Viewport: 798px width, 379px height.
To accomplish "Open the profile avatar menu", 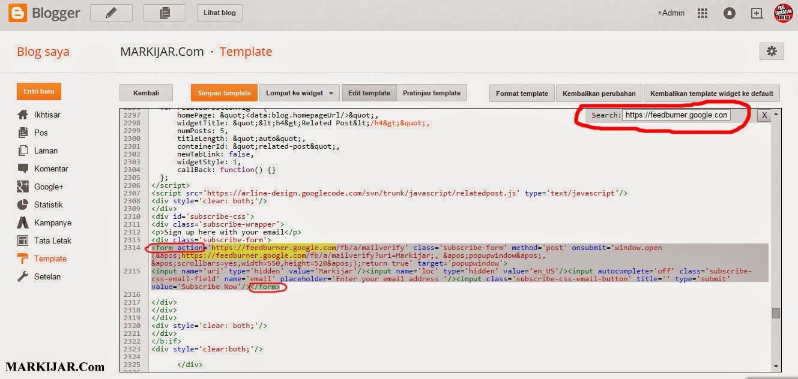I will point(784,13).
